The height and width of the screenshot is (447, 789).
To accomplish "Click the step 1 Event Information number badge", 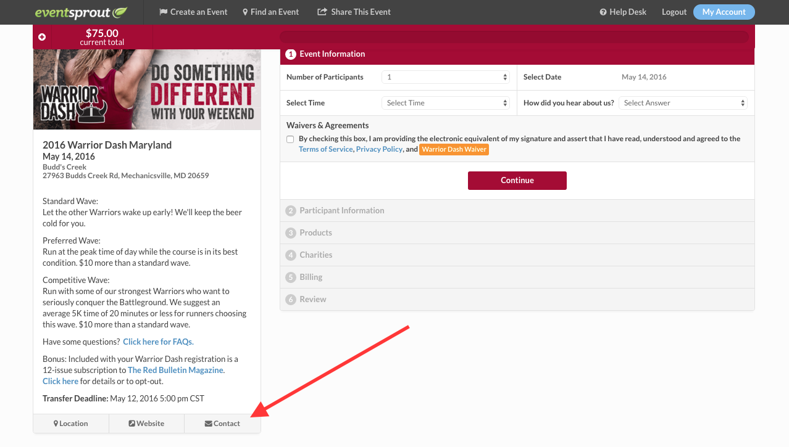I will [291, 54].
